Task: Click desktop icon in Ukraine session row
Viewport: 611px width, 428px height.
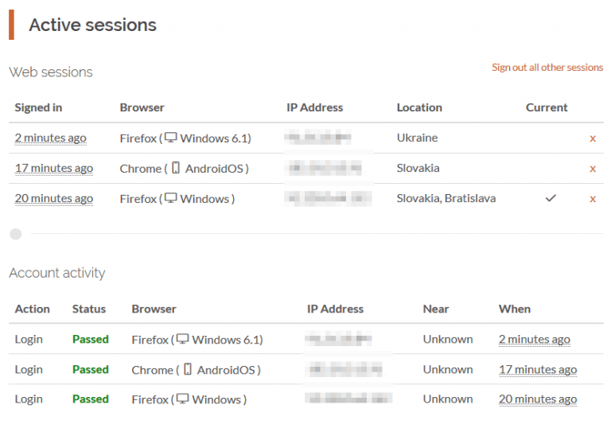Action: 170,138
